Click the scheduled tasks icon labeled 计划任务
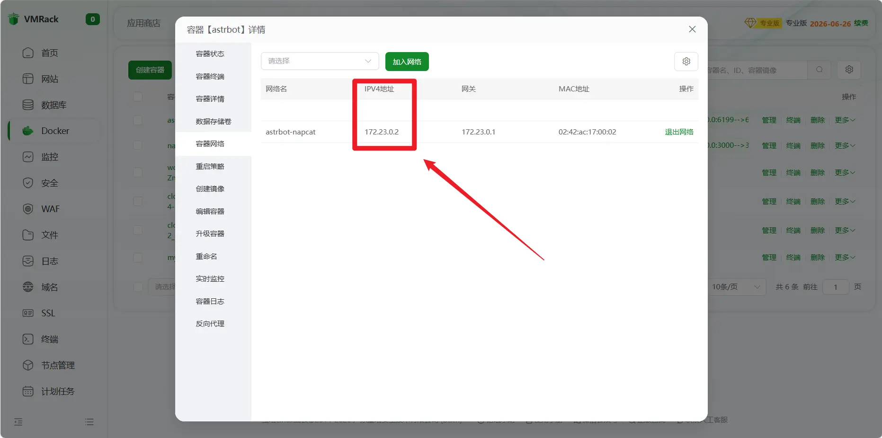The image size is (882, 438). point(28,391)
